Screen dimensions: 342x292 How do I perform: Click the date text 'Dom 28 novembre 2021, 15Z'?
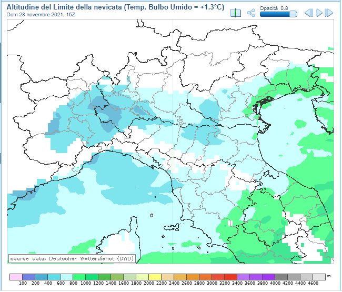40,15
